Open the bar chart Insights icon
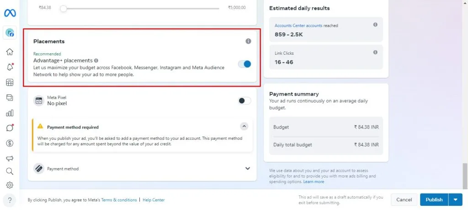468x210 pixels. tap(10, 113)
